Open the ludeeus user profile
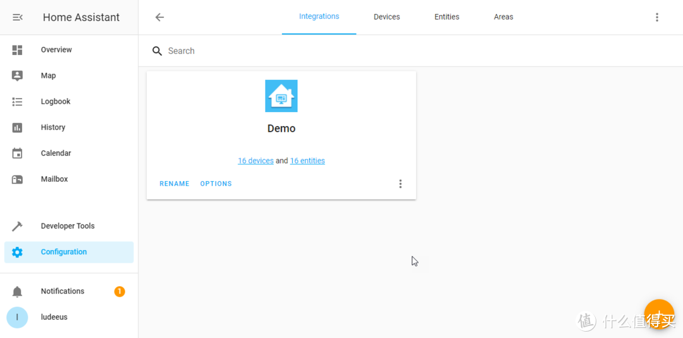The image size is (683, 338). coord(54,317)
